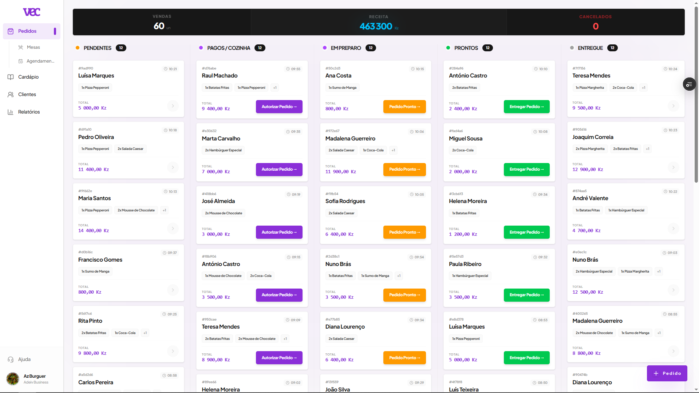Click the clock icon on Ana Costa card
The image size is (699, 393).
coord(413,69)
